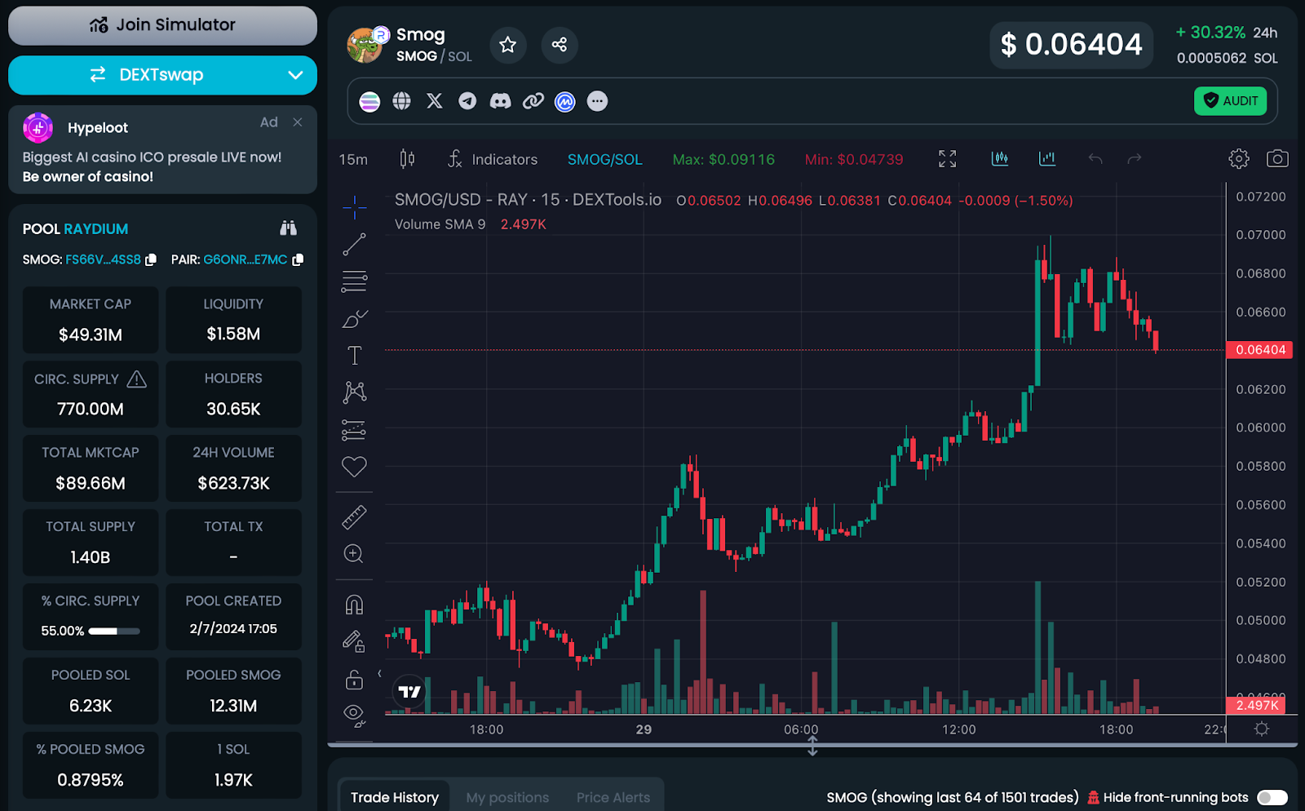The image size is (1305, 811).
Task: Click the MARKET CAP $49.31M card
Action: coord(91,320)
